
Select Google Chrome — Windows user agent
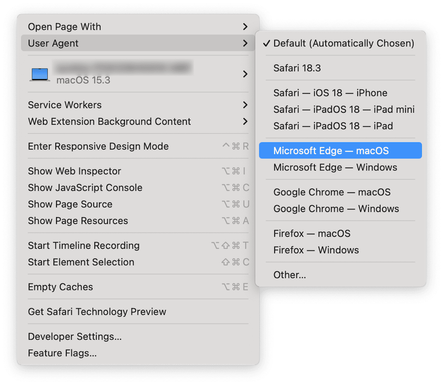pyautogui.click(x=340, y=208)
